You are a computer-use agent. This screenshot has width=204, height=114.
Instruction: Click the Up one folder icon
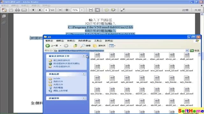point(76,46)
